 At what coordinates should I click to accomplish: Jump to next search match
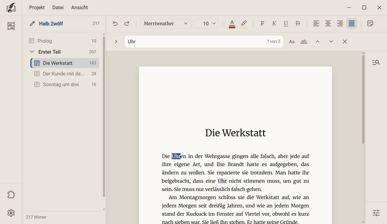click(331, 42)
